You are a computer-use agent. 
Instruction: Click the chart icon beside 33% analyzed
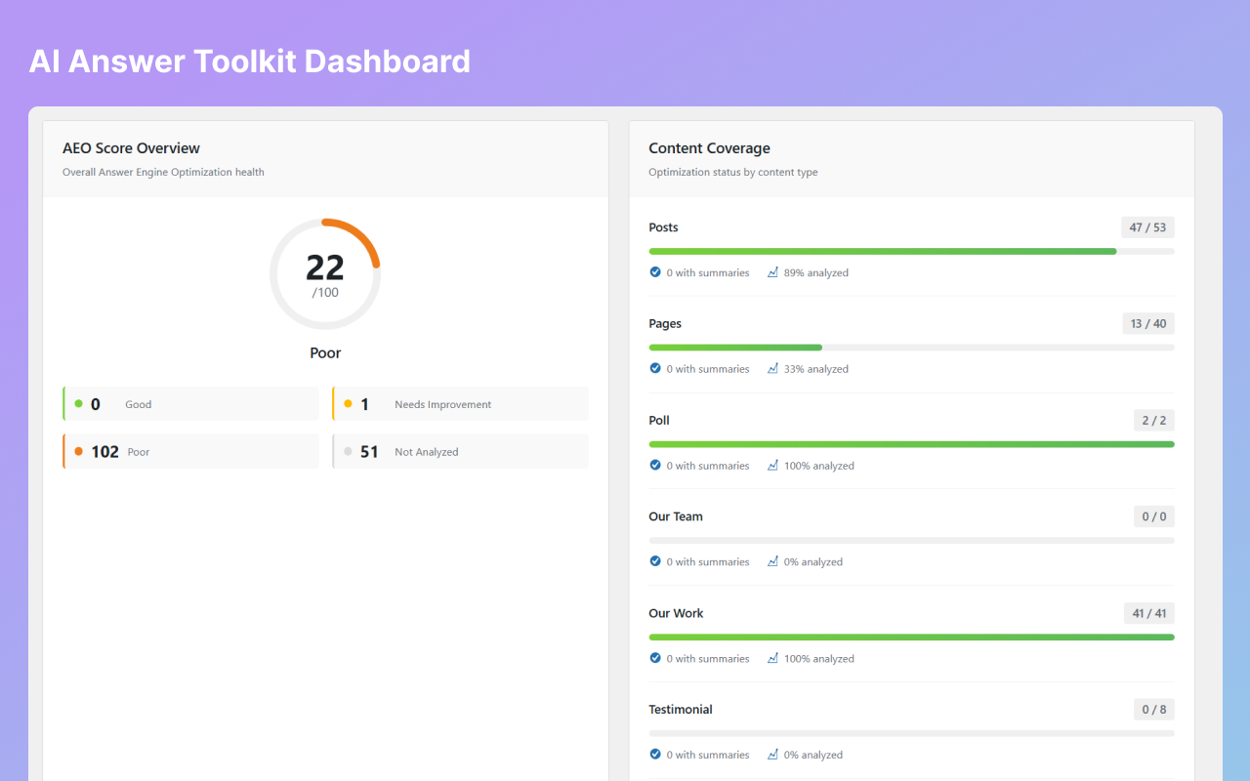[772, 369]
